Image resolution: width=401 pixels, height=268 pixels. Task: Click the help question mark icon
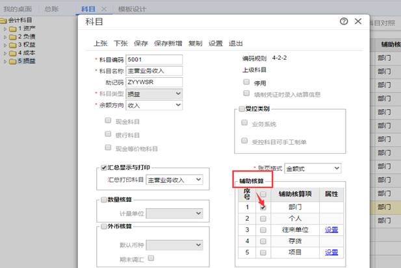(344, 21)
